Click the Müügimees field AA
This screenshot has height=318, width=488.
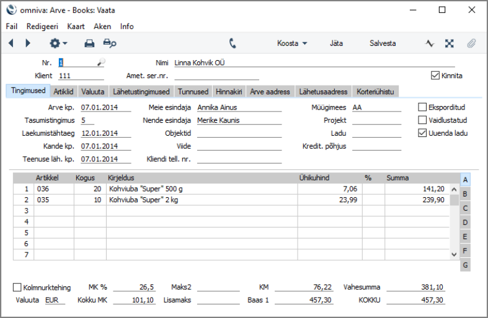click(376, 107)
